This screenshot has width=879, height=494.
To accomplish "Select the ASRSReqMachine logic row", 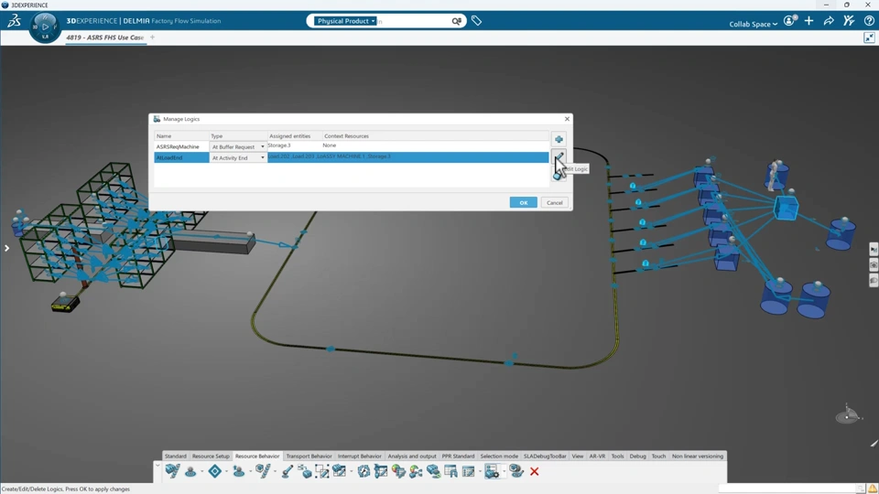I will (x=352, y=146).
